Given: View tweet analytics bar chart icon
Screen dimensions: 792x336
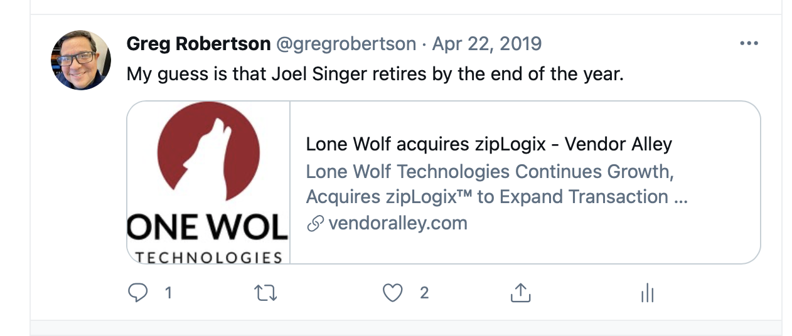Looking at the screenshot, I should [x=647, y=293].
